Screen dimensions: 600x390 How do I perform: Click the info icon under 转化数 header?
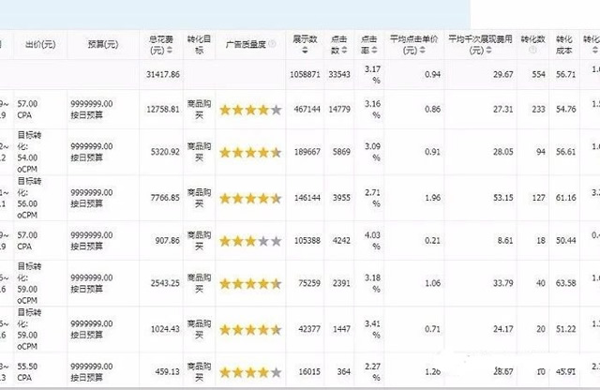[x=533, y=50]
